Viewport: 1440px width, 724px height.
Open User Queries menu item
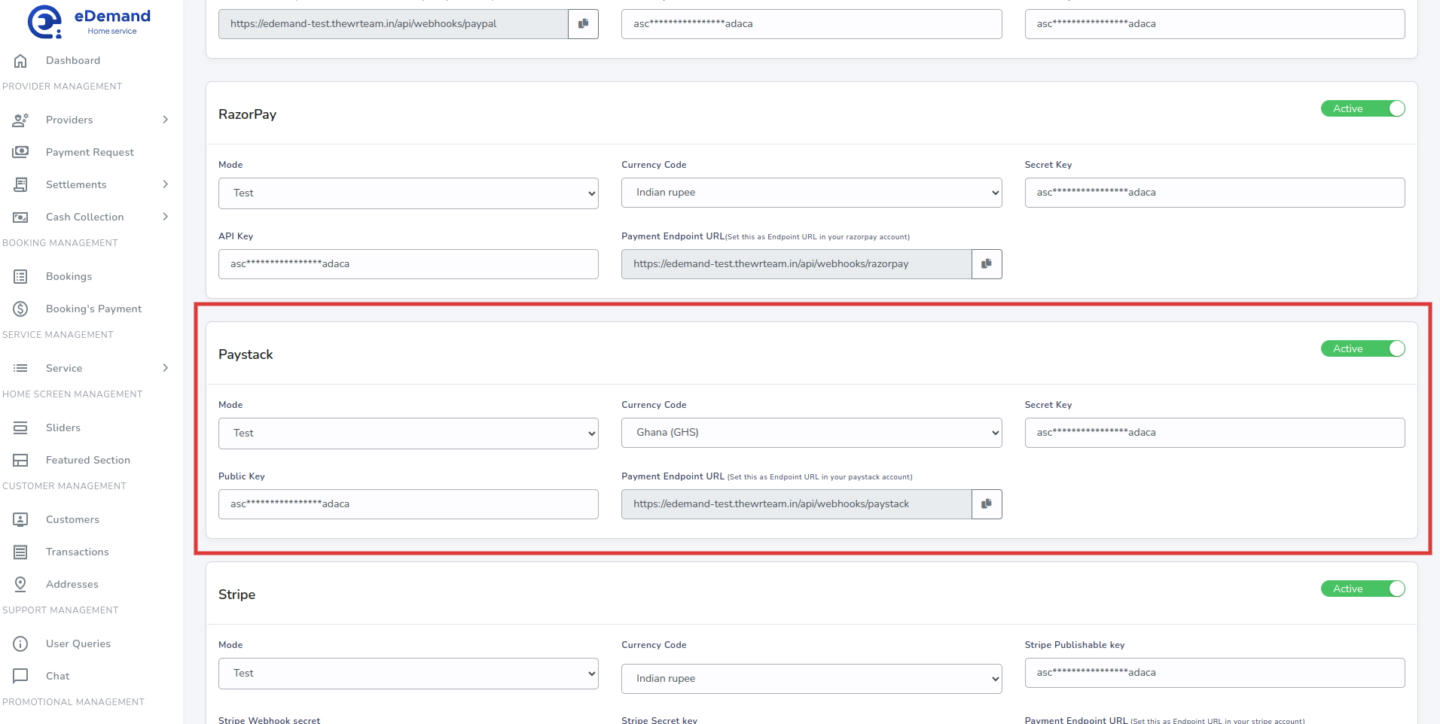78,643
